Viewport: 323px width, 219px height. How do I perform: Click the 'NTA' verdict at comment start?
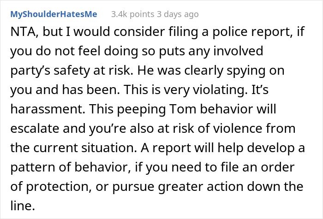pos(24,32)
